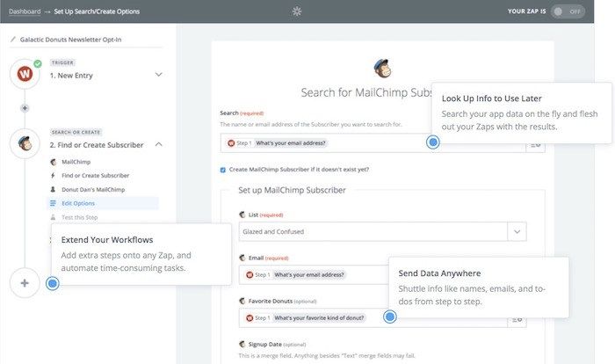Select the Edit Options sub-item

[x=103, y=203]
